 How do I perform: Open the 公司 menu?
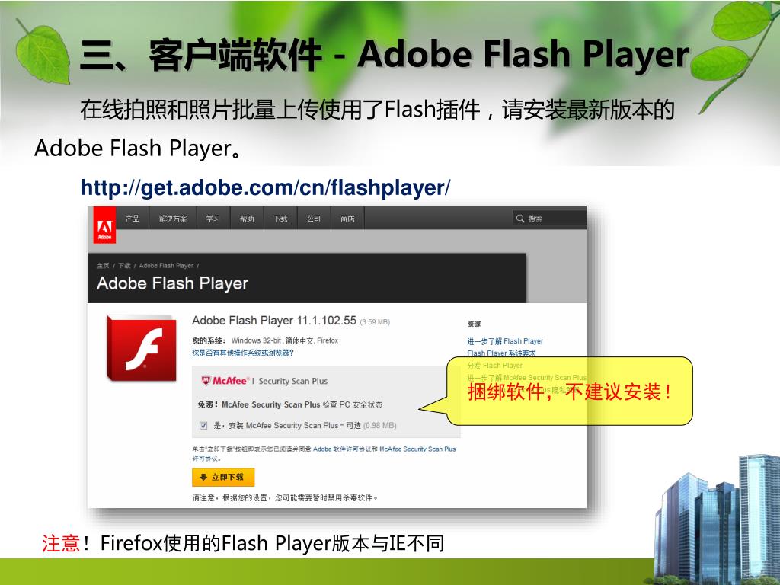[314, 219]
